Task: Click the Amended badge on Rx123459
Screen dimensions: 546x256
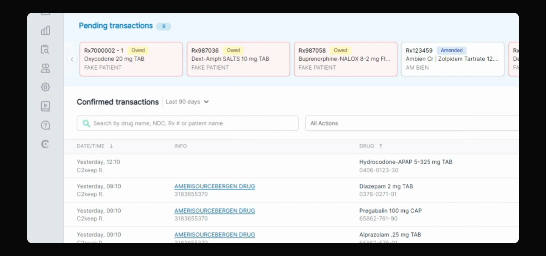Action: (452, 50)
